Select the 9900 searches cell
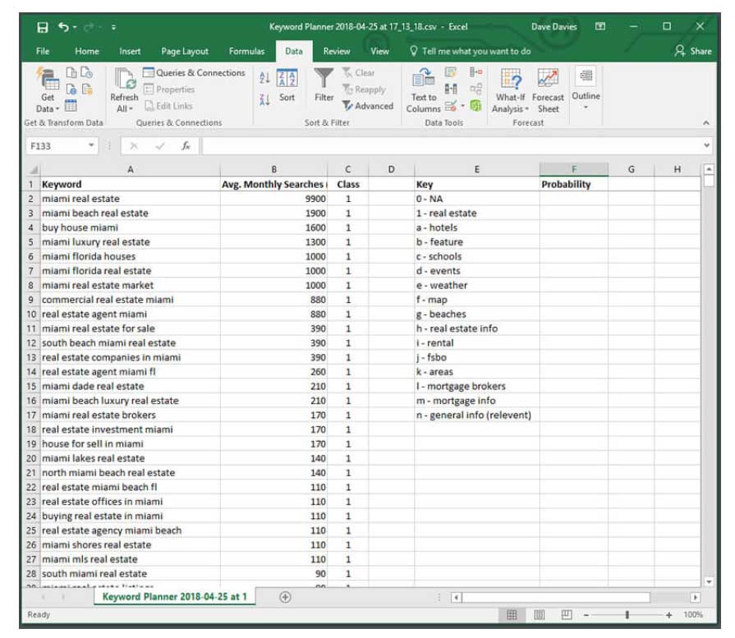 click(273, 199)
